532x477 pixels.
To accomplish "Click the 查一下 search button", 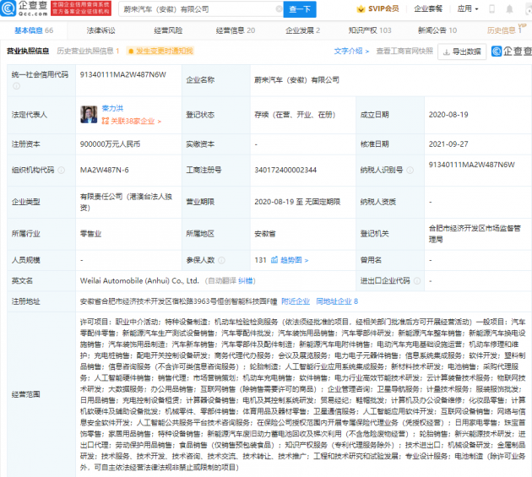I will pyautogui.click(x=300, y=9).
